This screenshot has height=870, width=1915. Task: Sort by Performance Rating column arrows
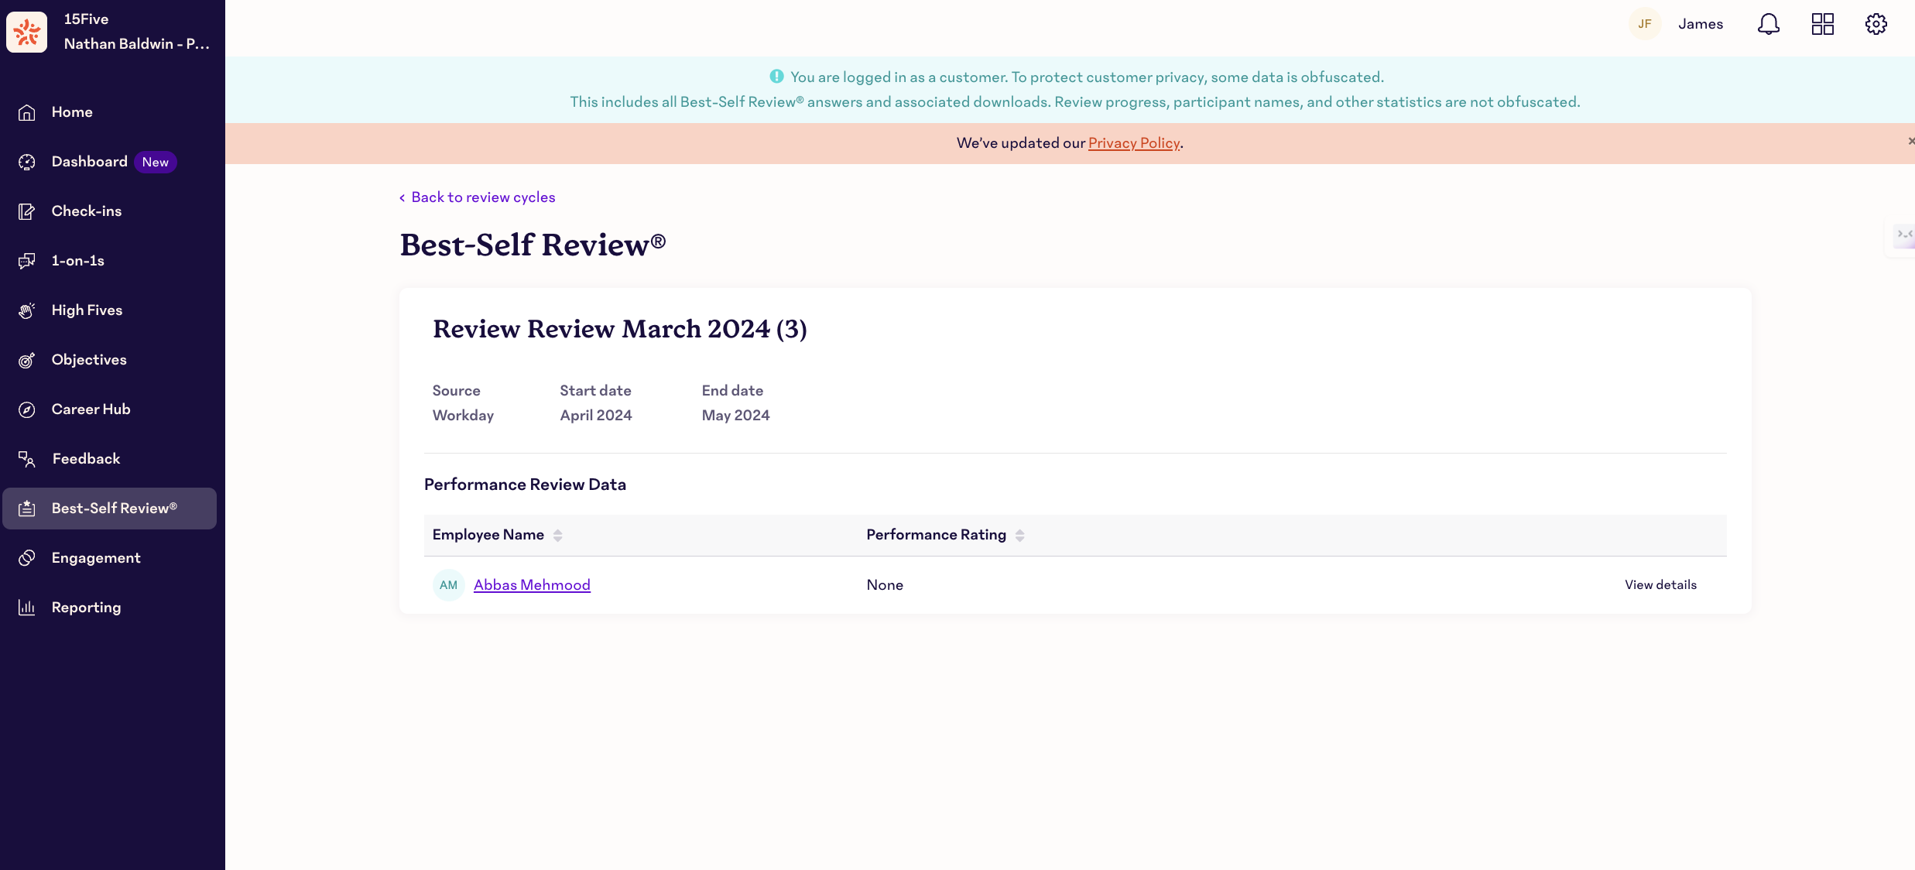pyautogui.click(x=1019, y=536)
